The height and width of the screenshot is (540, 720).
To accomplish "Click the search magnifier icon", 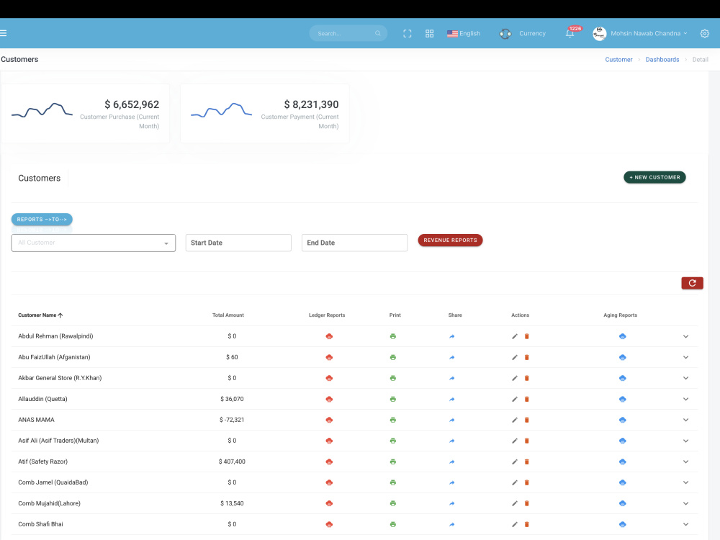I will click(377, 34).
